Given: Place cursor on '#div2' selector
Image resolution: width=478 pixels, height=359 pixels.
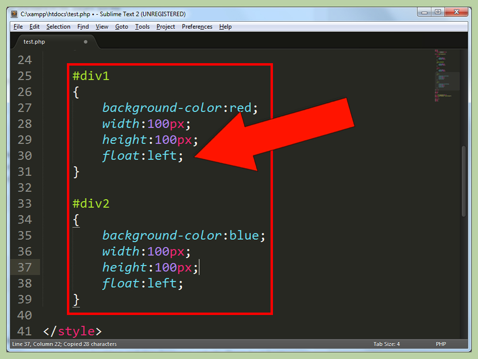Looking at the screenshot, I should pos(91,203).
